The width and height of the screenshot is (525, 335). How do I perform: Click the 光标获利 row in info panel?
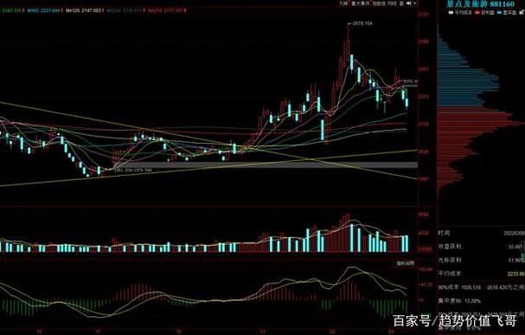coord(482,260)
